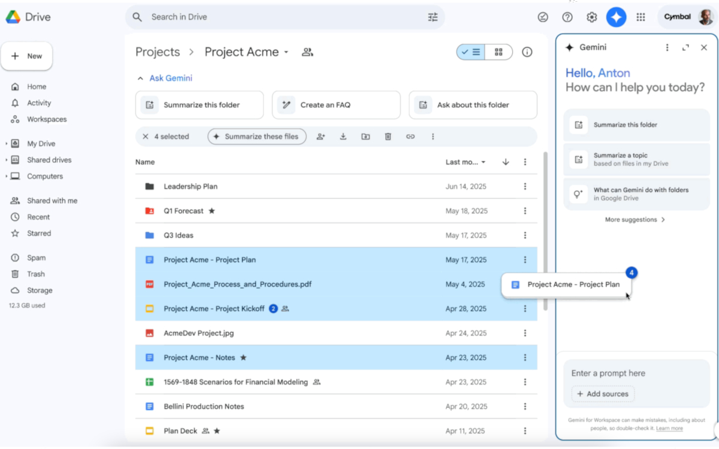Go to Home in the sidebar
719x449 pixels.
[x=36, y=87]
